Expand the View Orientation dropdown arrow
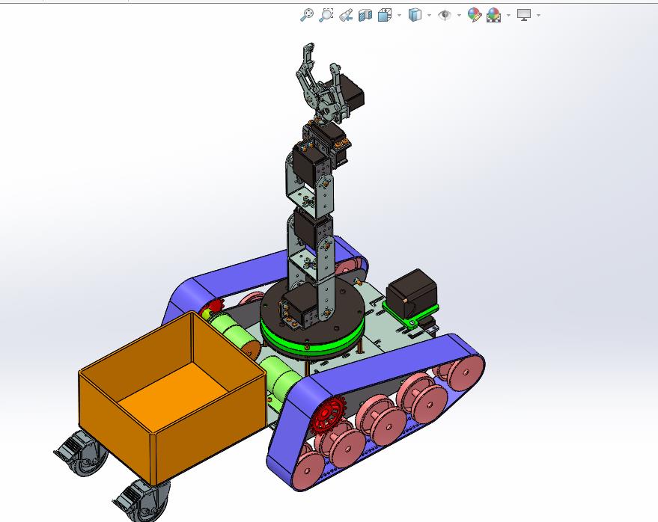 coord(399,16)
